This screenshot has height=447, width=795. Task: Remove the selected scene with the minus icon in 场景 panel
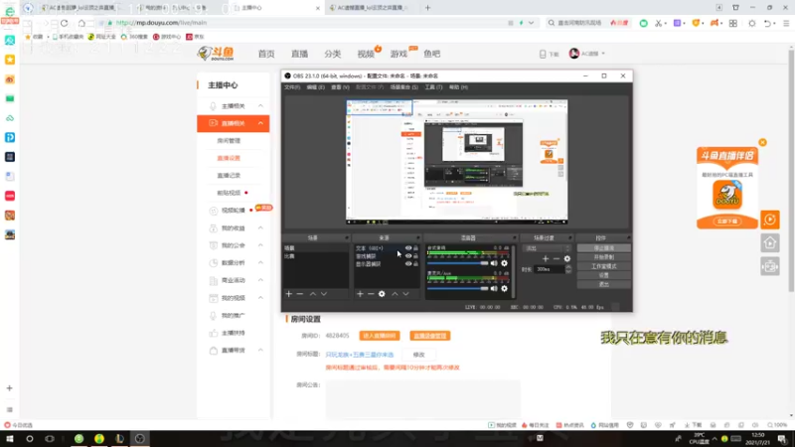[x=300, y=294]
